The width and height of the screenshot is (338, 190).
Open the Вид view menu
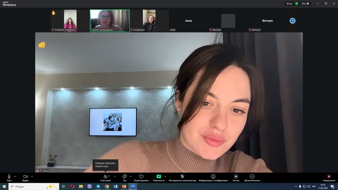coord(305,4)
